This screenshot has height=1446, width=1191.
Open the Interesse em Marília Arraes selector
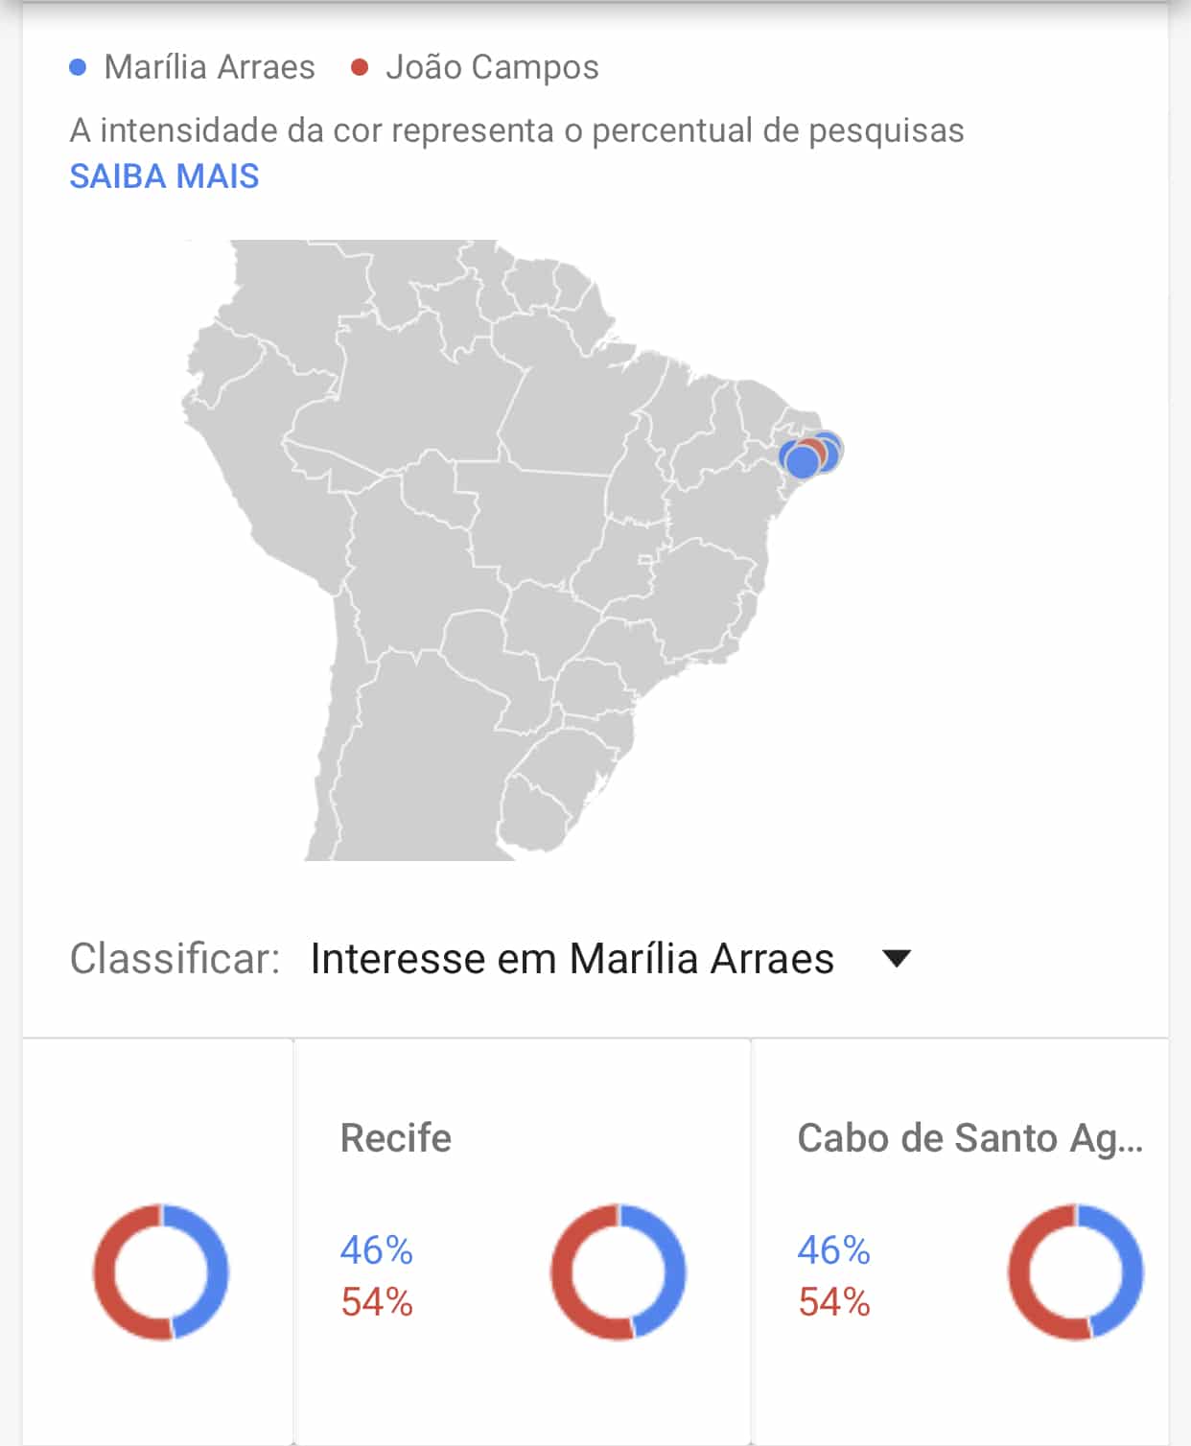(x=572, y=959)
